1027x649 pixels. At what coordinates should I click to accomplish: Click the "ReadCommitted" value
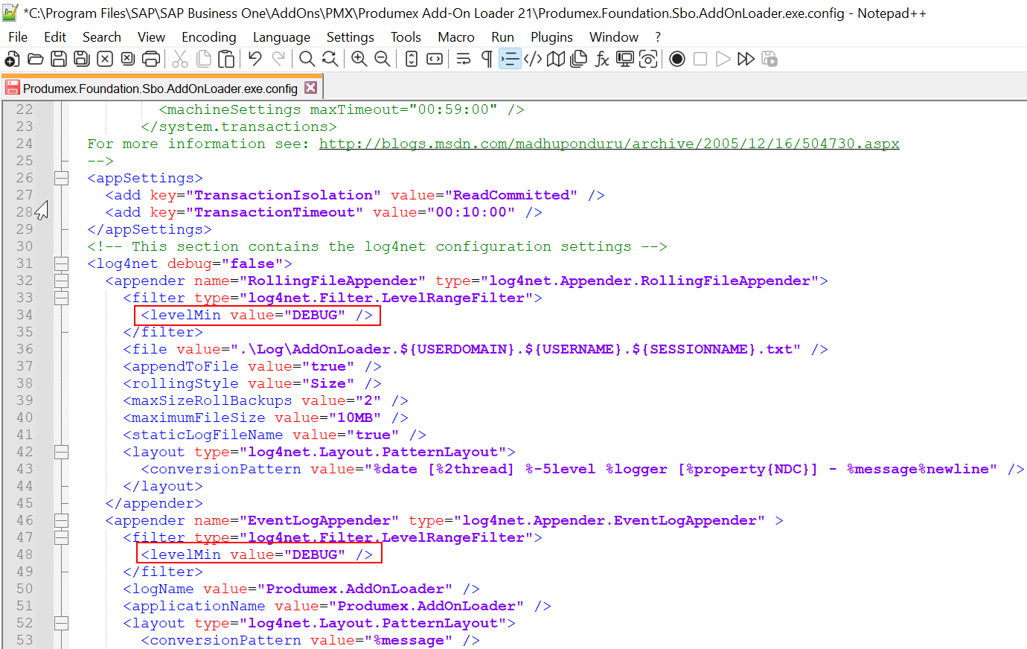point(511,195)
